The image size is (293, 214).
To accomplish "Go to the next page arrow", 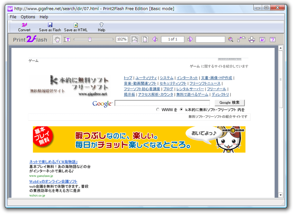I will pos(190,39).
